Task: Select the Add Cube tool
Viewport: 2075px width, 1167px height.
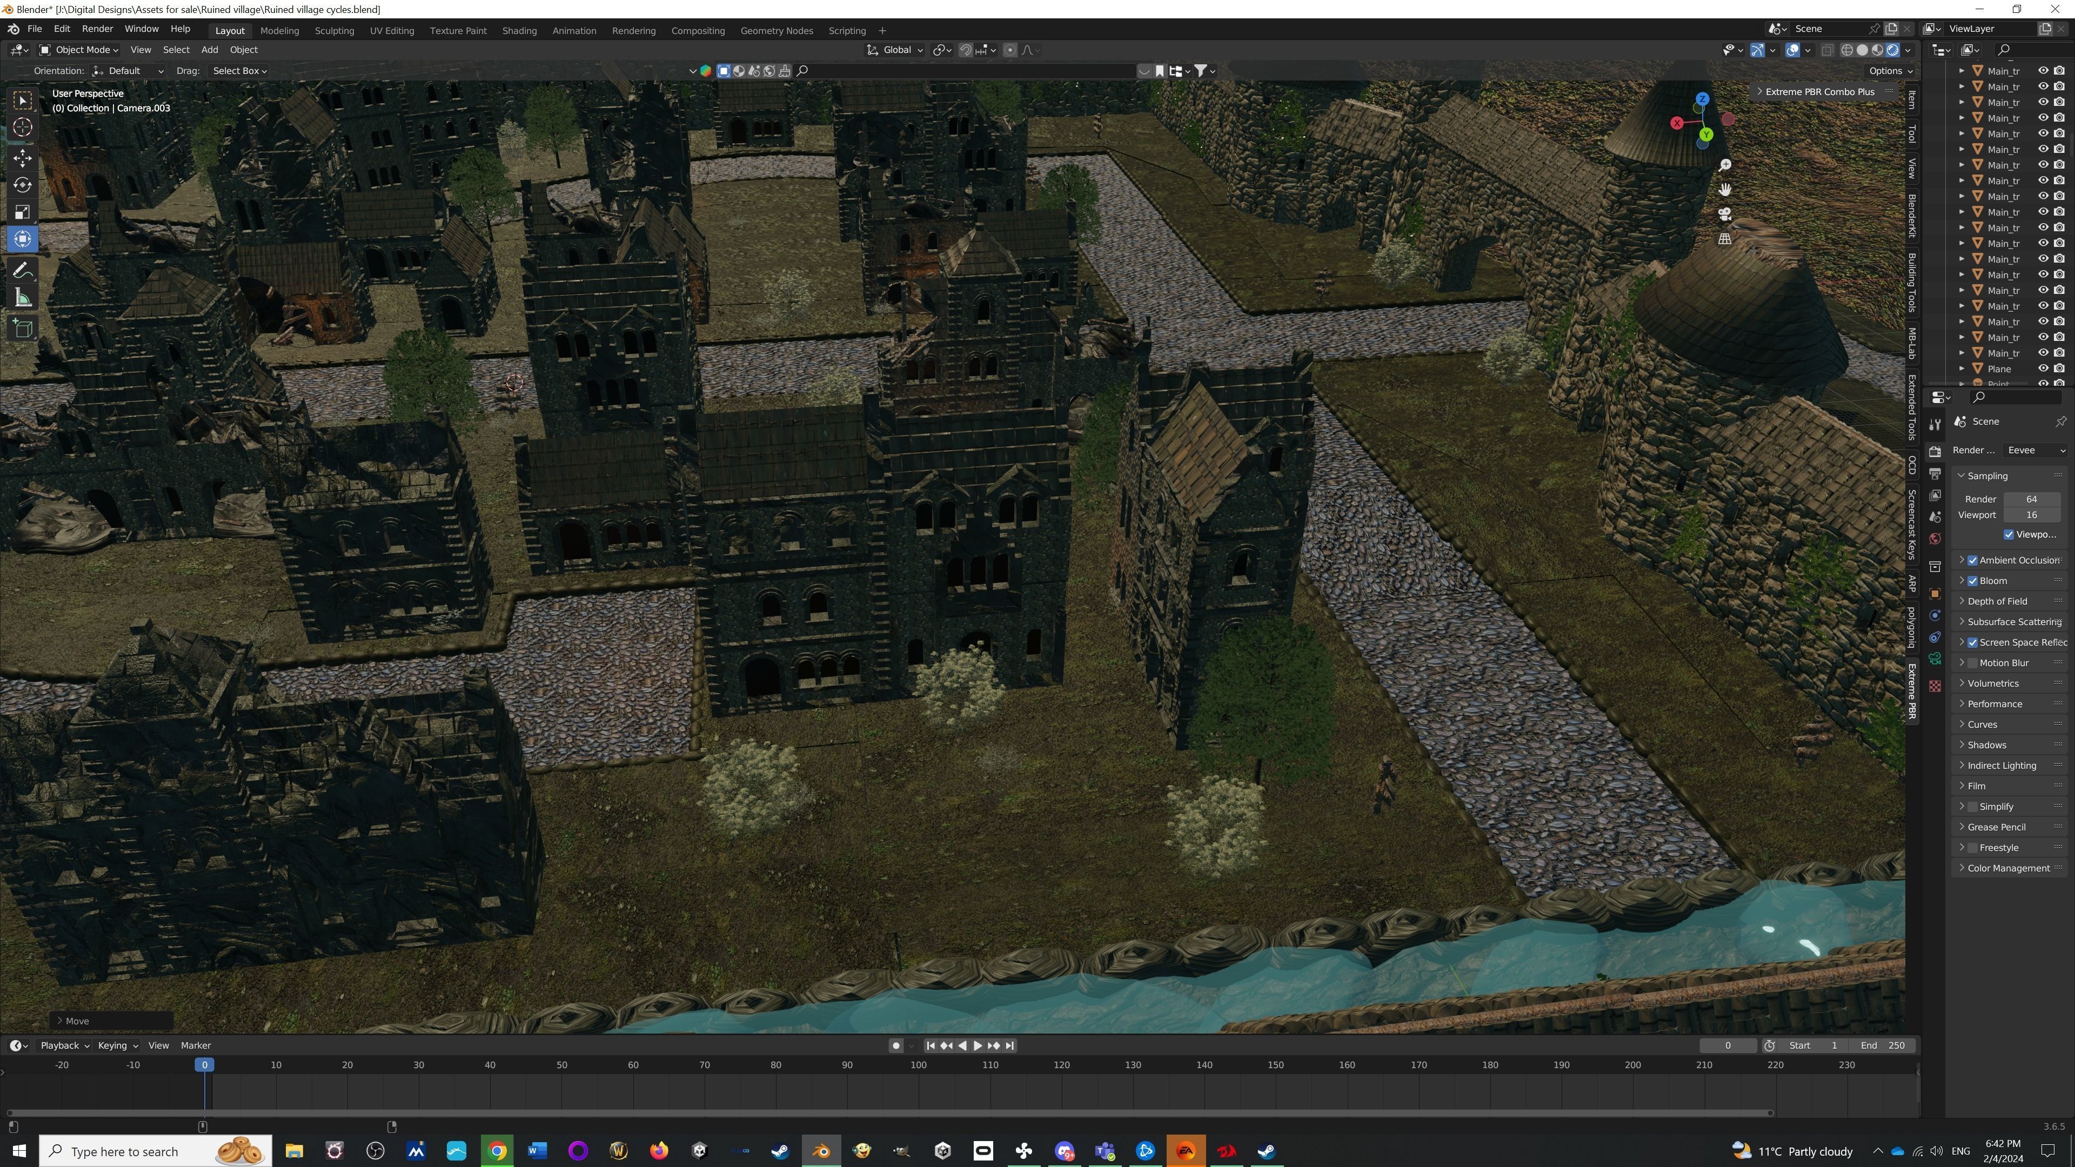Action: pos(23,328)
